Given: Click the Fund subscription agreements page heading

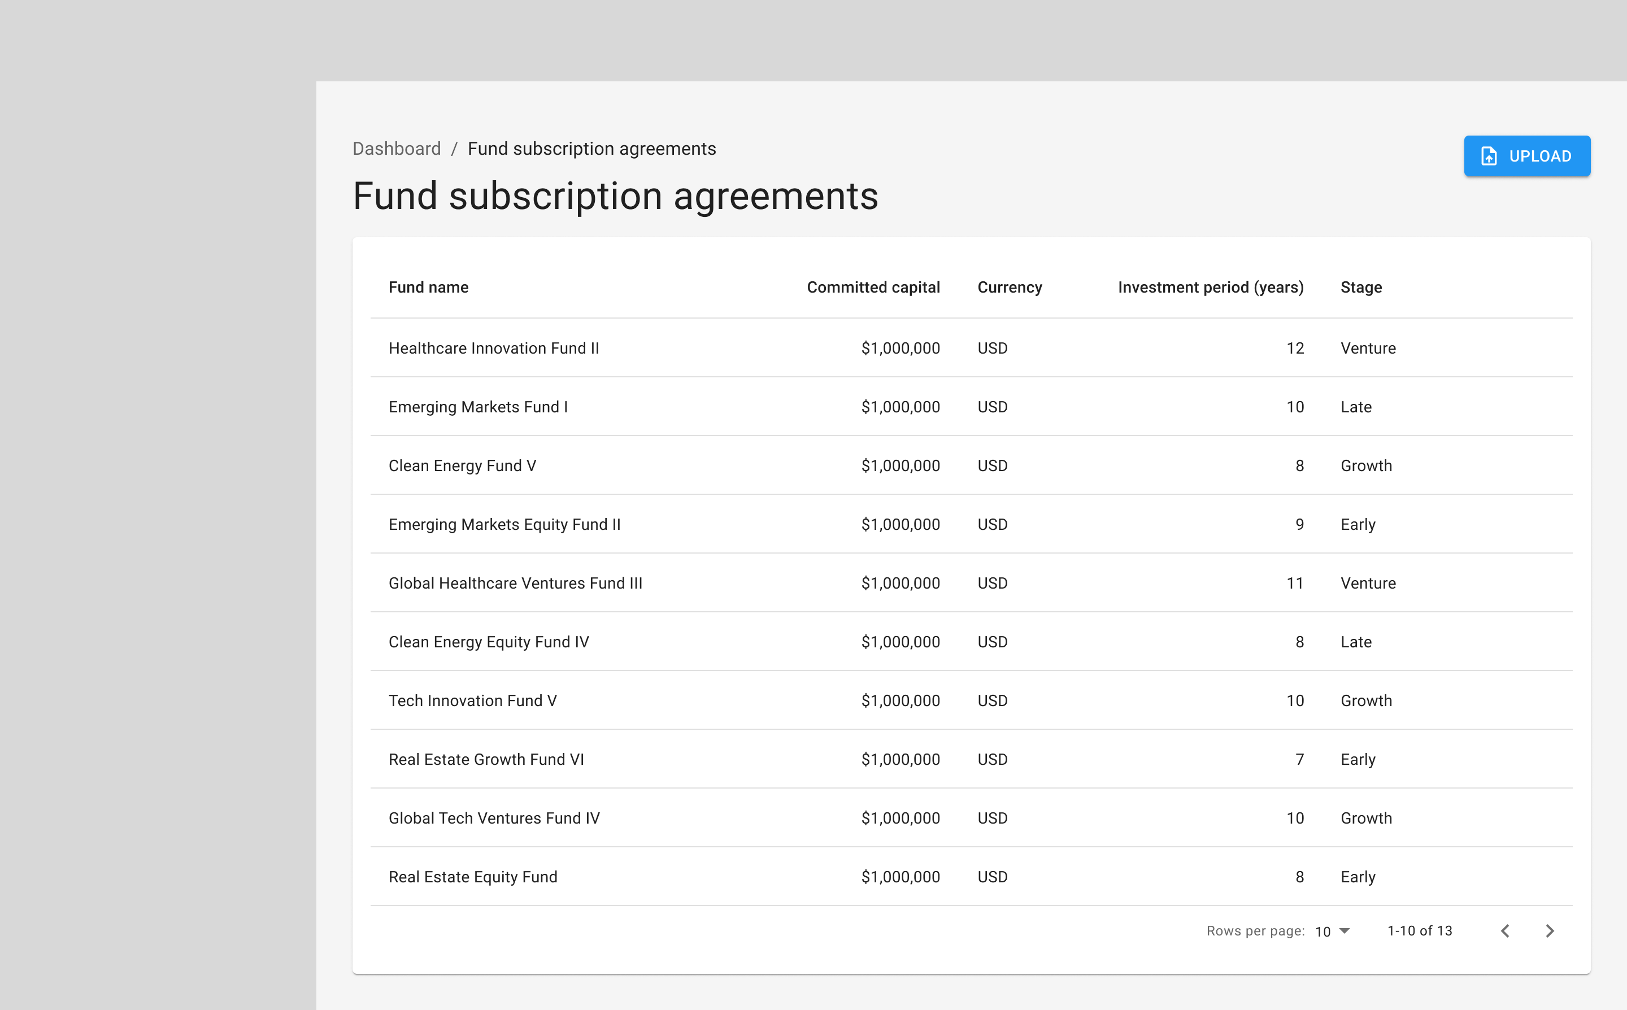Looking at the screenshot, I should click(x=615, y=197).
